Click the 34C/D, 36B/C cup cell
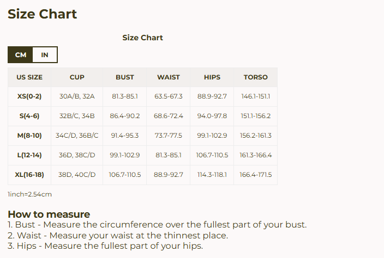Viewport: 384px width, 258px height. click(77, 136)
